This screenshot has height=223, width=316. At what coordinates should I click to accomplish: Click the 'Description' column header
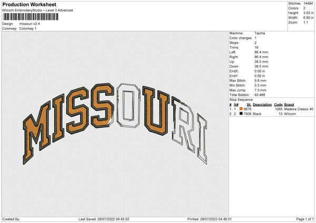click(x=262, y=105)
